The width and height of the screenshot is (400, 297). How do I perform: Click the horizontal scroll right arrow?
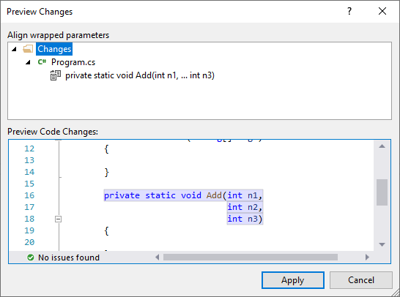pos(367,257)
